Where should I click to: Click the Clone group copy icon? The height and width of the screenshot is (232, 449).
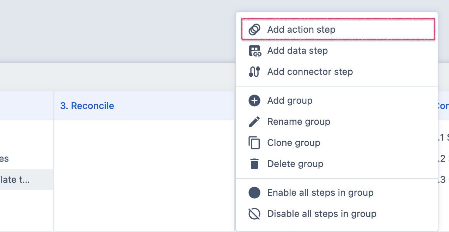point(254,143)
